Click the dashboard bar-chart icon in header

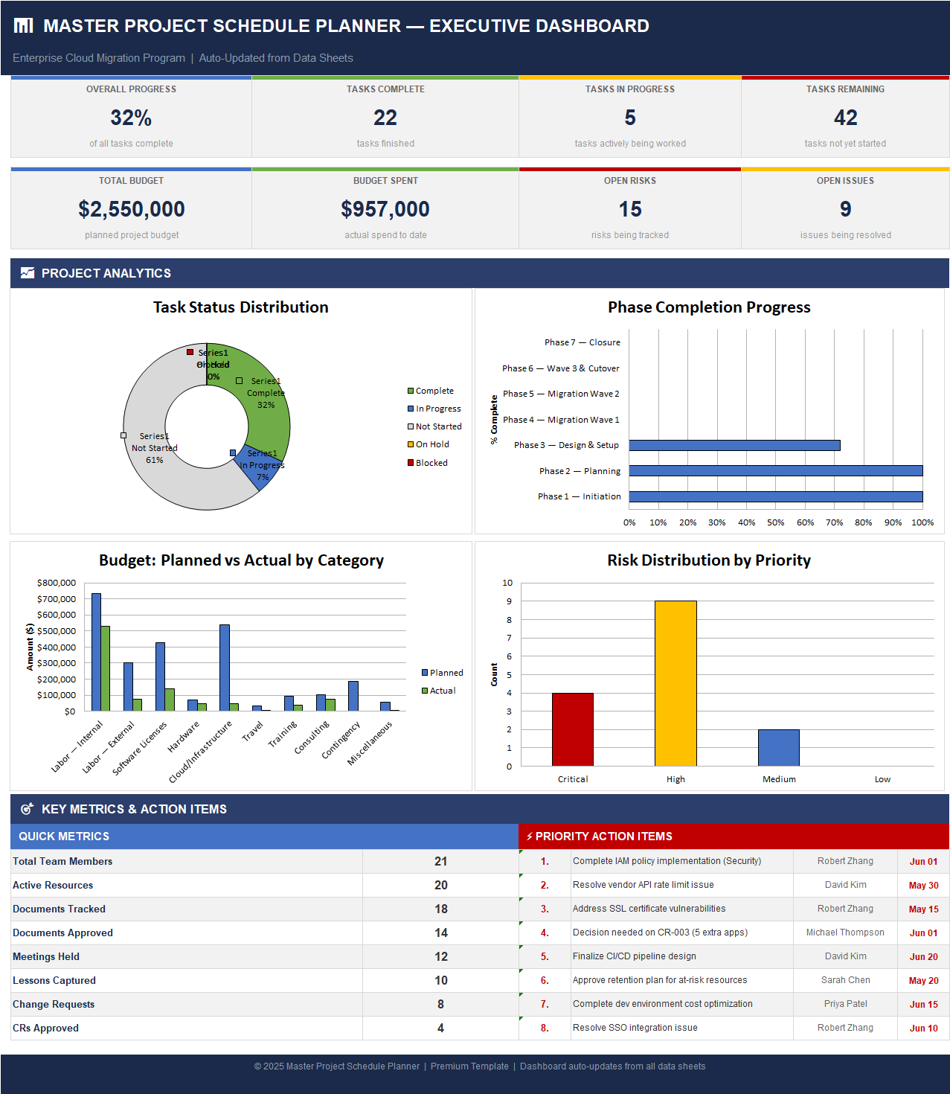coord(24,26)
